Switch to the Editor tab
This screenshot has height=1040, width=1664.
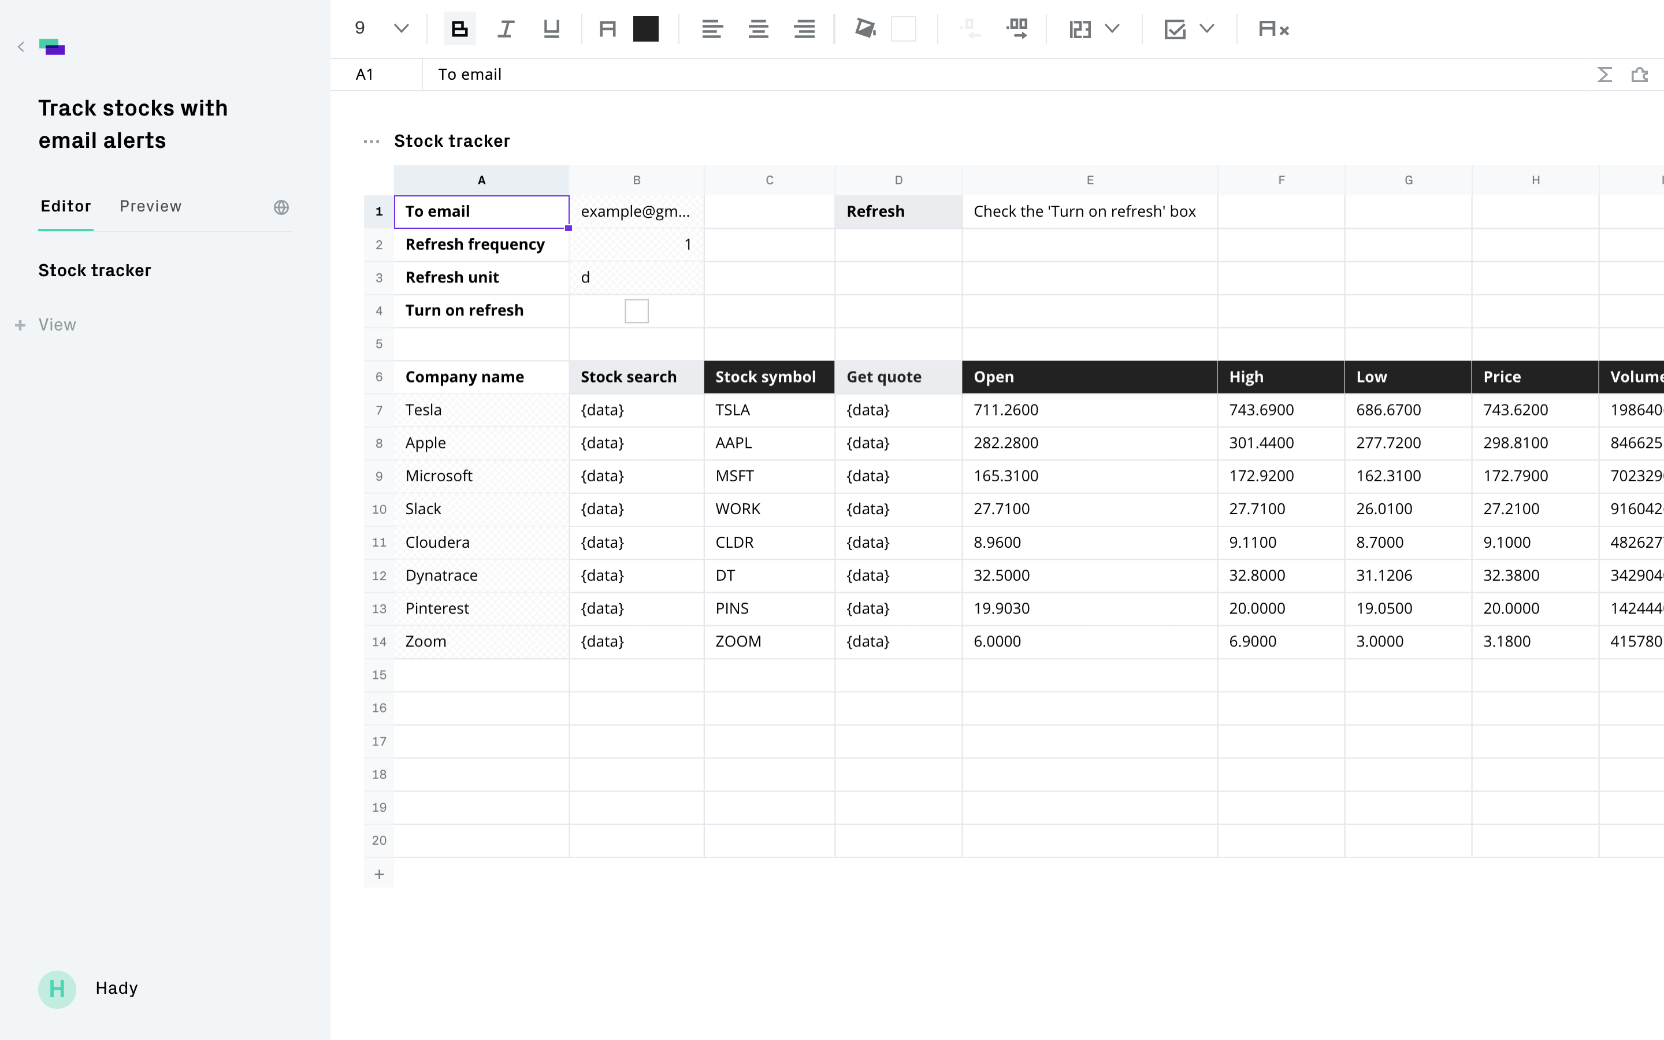66,206
